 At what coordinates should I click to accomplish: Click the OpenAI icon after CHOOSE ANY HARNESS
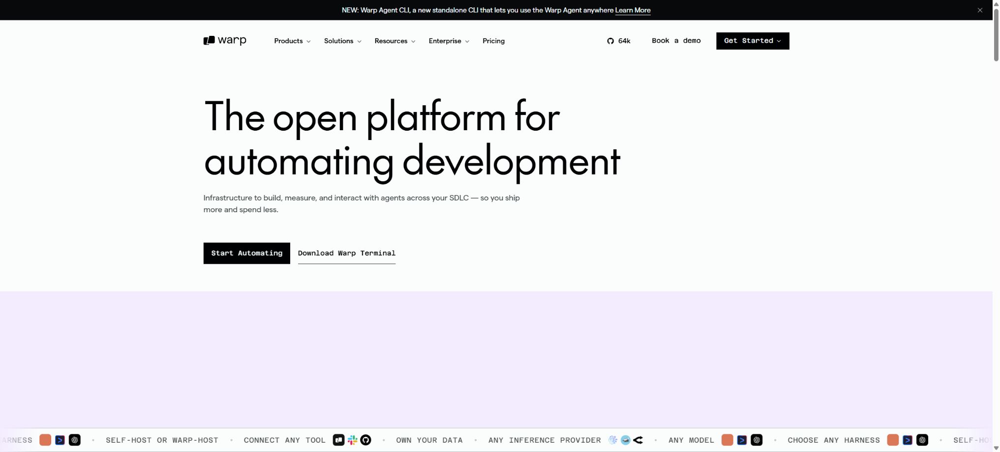tap(923, 440)
